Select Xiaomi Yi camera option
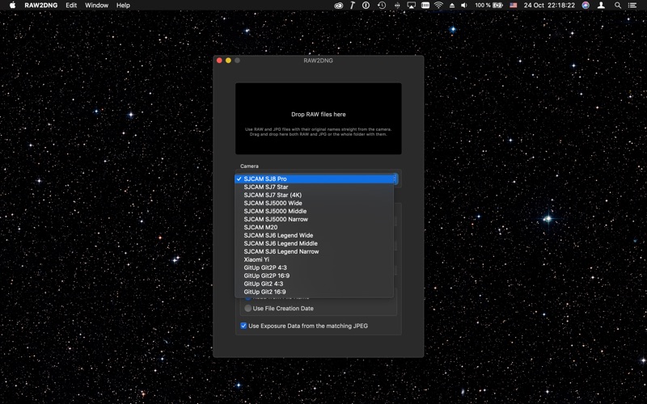This screenshot has height=404, width=647. [x=315, y=259]
